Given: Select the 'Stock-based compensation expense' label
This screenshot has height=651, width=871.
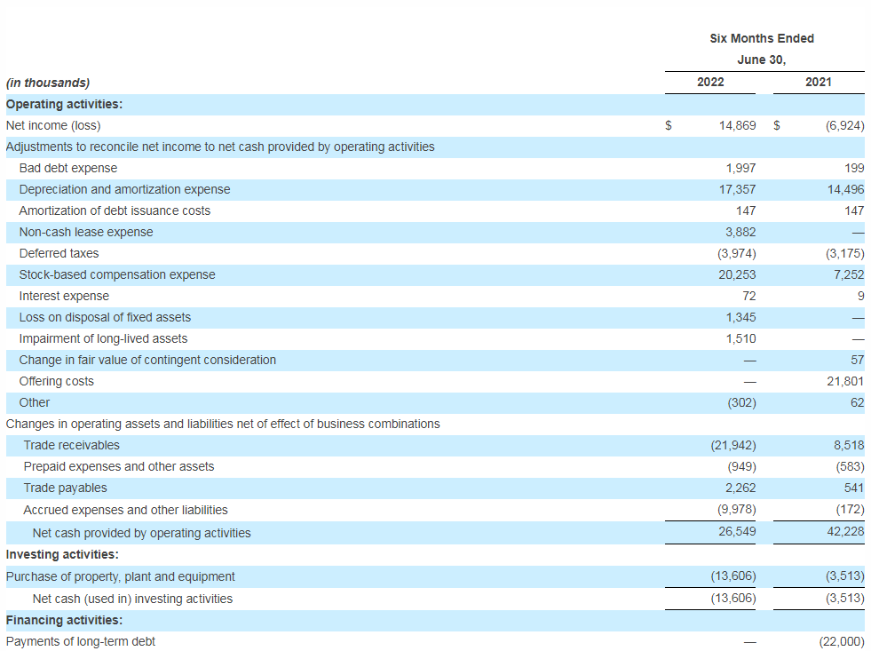Looking at the screenshot, I should point(117,274).
